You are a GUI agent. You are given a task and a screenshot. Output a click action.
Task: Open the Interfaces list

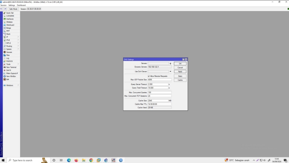point(10,19)
